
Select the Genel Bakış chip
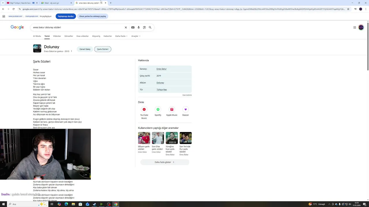[x=85, y=49]
